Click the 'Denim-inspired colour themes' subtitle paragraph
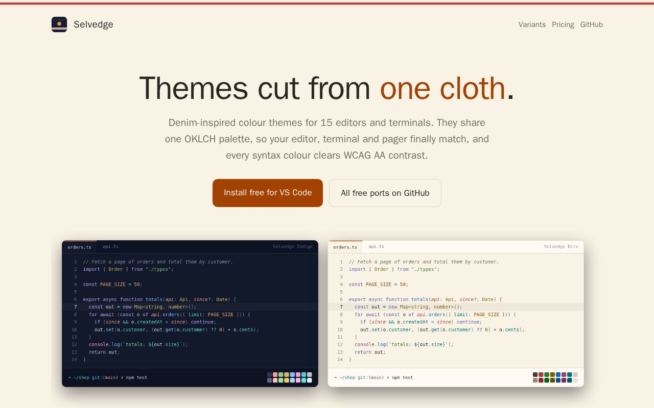Viewport: 654px width, 408px height. (327, 139)
